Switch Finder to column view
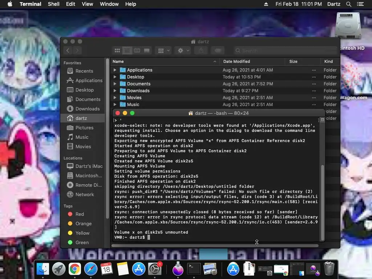This screenshot has height=279, width=372. point(137,50)
